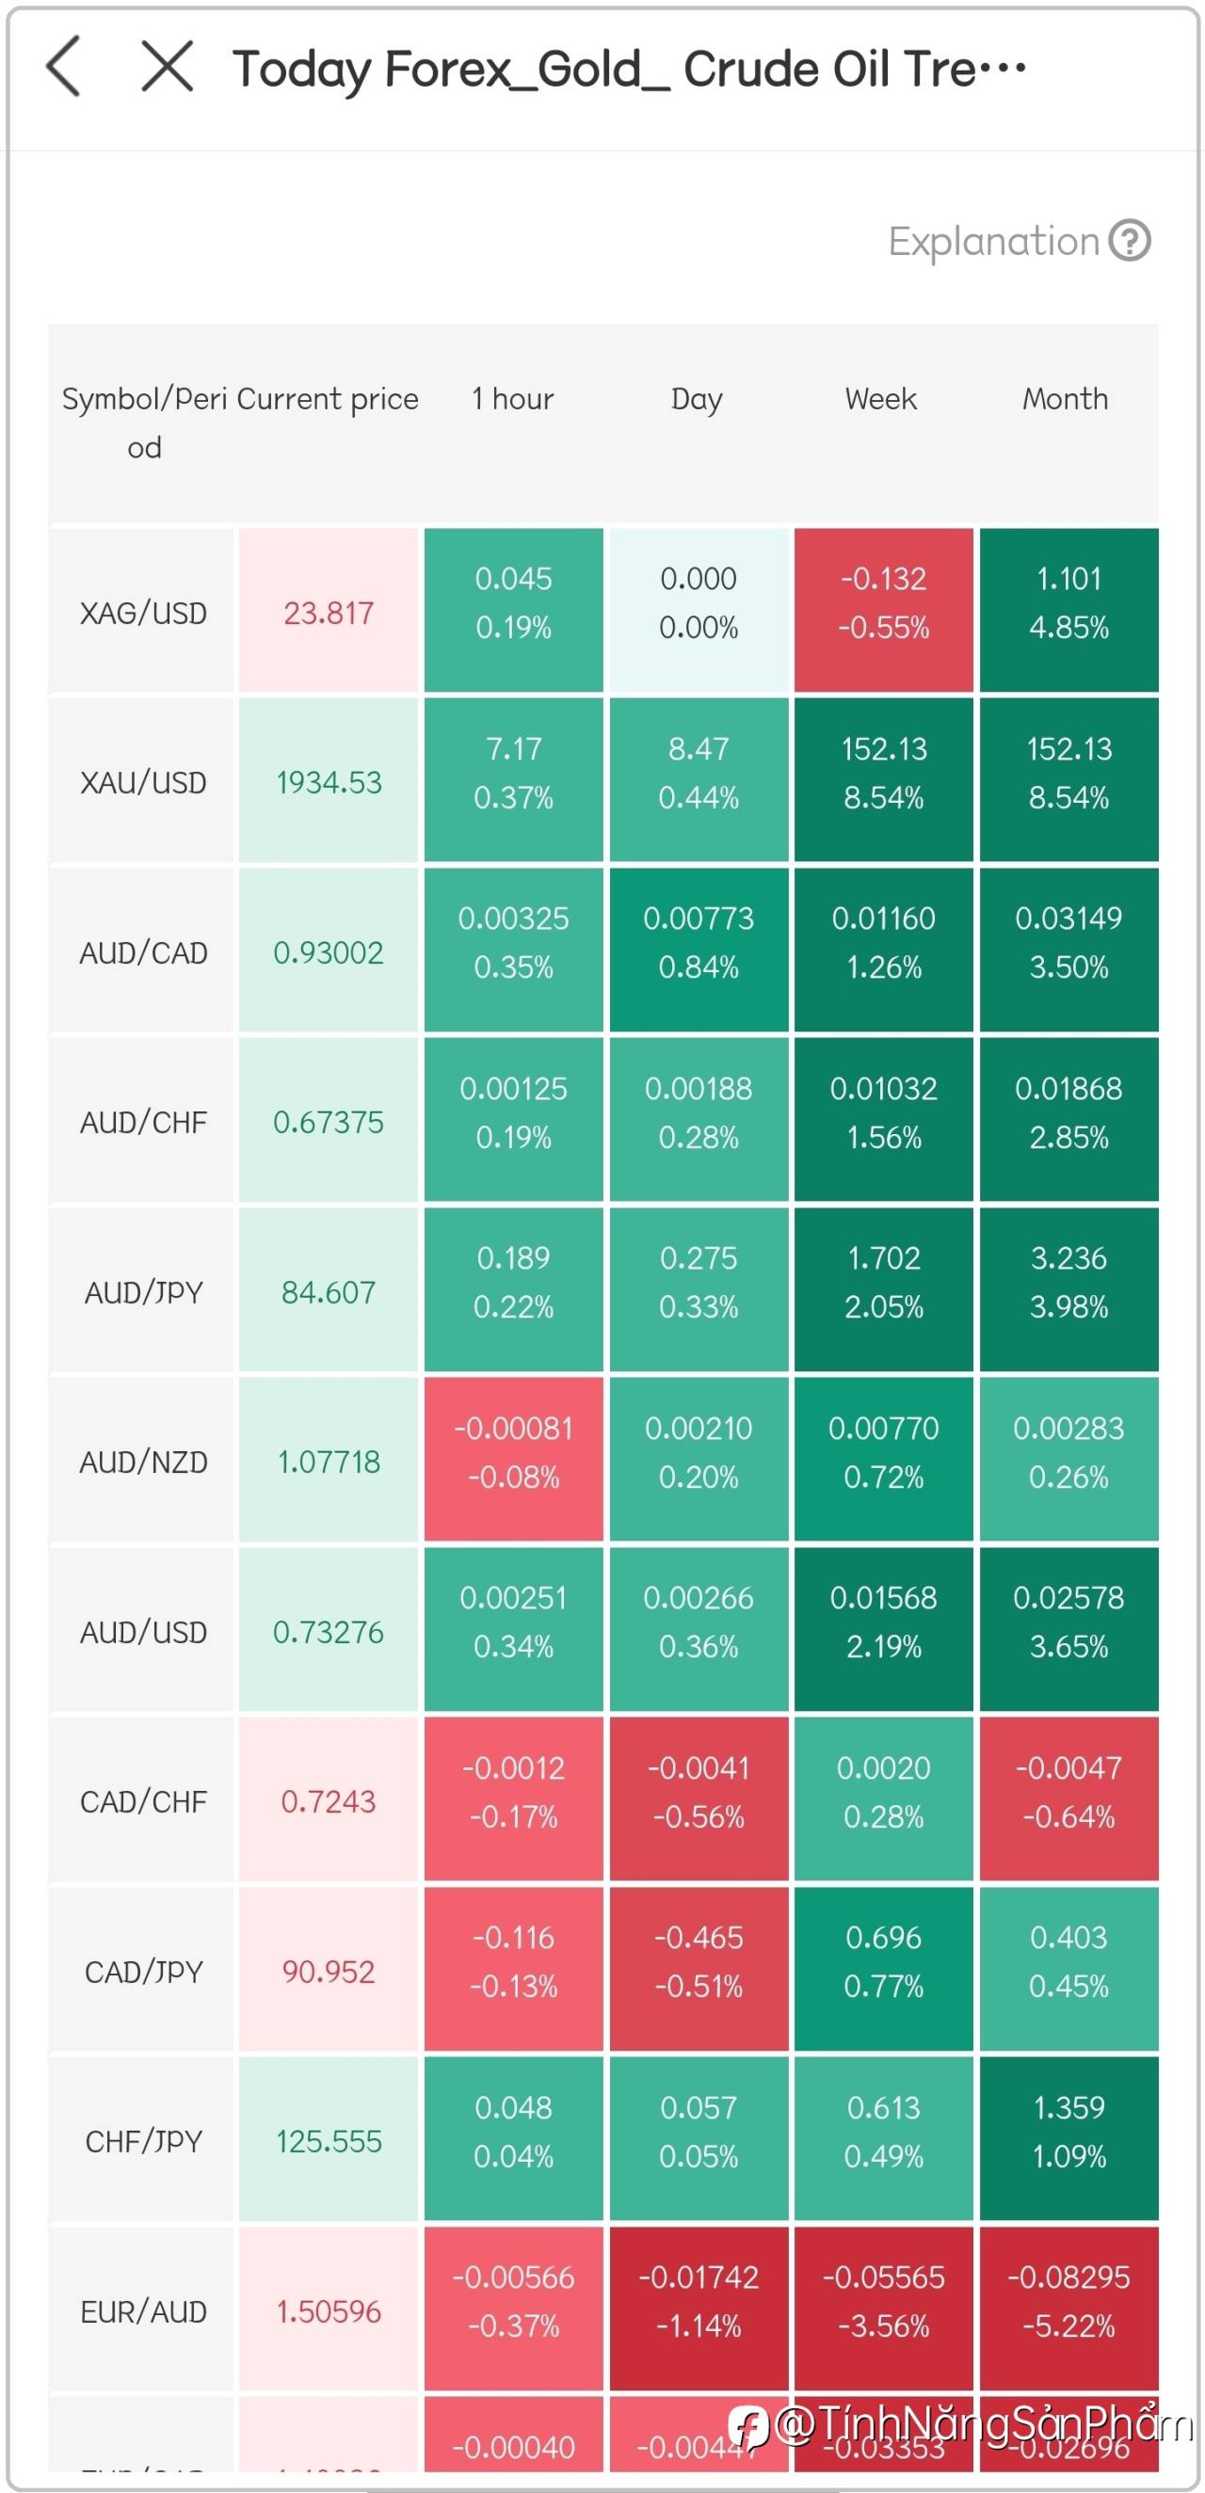Screen dimensions: 1205x2493
Task: Tap the EUR/AUD symbol cell
Action: (x=143, y=2311)
